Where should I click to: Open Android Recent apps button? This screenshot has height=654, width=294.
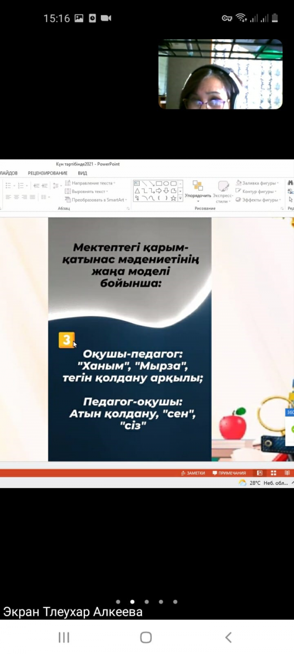tap(64, 637)
